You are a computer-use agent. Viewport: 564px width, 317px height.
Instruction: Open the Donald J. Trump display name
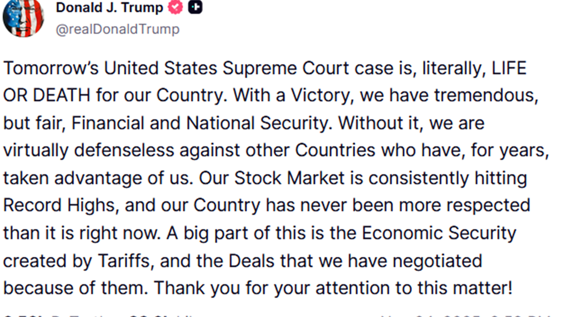pos(110,8)
